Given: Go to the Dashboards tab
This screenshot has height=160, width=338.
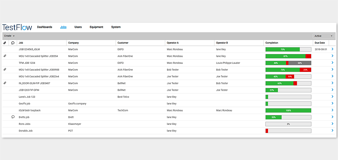Looking at the screenshot, I should [45, 27].
